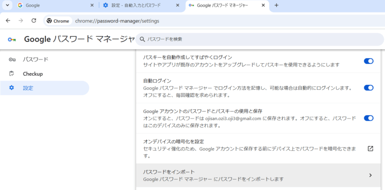Click the パスワードを検索 search field
The height and width of the screenshot is (190, 385).
(x=259, y=39)
